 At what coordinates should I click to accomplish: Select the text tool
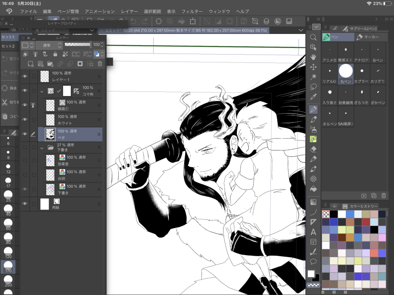click(313, 232)
